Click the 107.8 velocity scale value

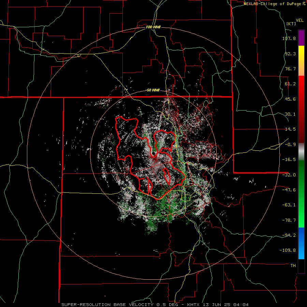289,38
